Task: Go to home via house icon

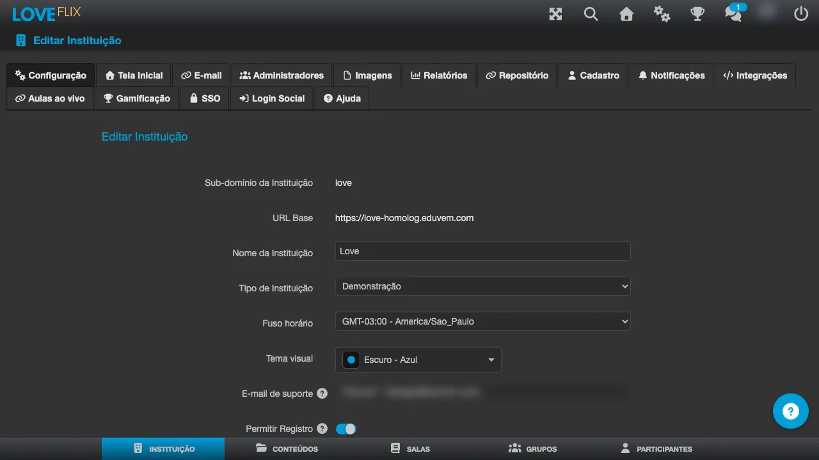Action: [626, 14]
